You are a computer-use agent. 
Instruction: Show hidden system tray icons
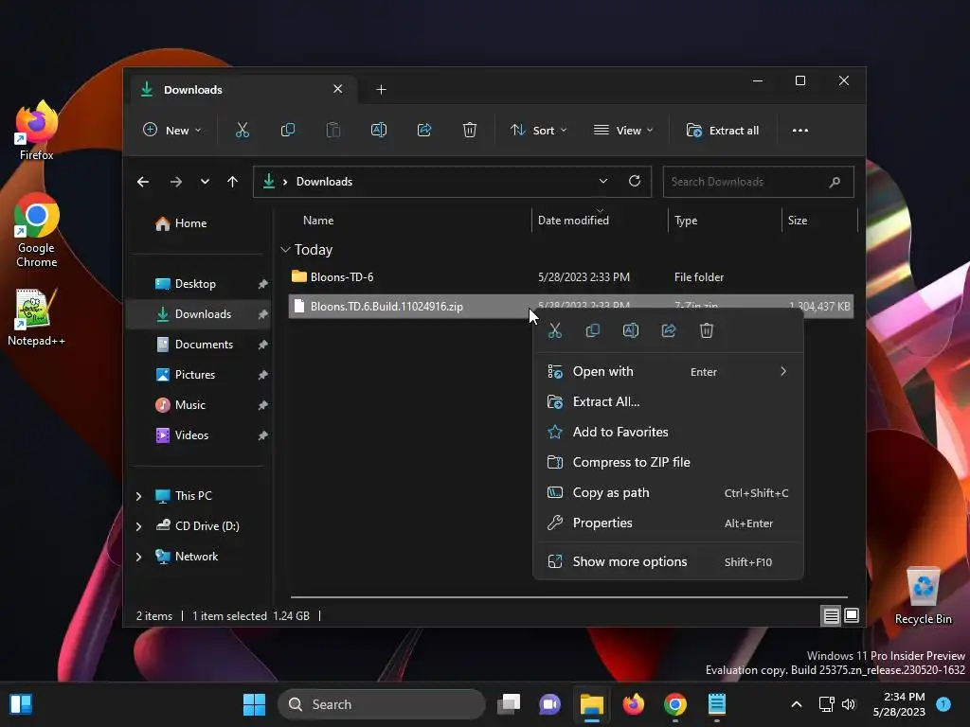pos(797,704)
